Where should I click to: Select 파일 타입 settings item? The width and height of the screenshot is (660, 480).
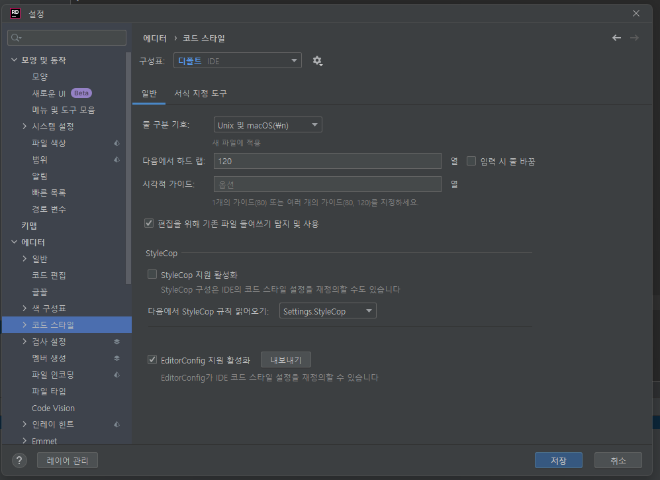click(49, 391)
